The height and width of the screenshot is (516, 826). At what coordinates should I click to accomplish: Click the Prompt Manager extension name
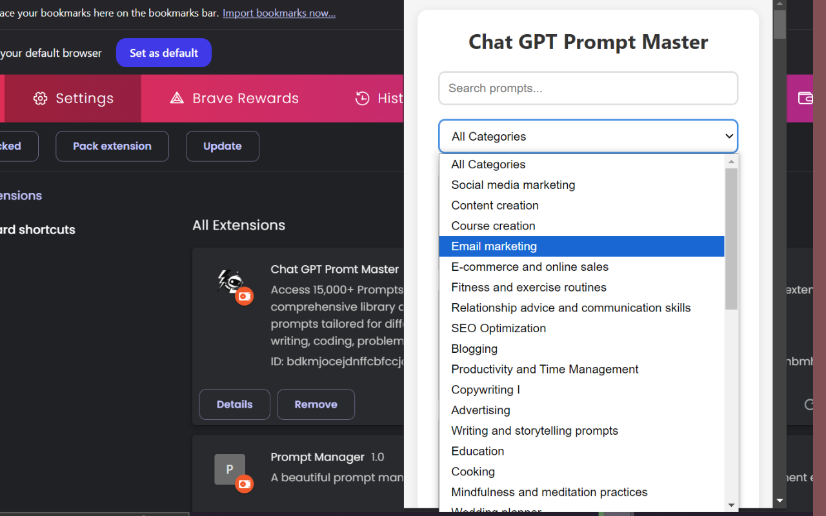pos(317,457)
